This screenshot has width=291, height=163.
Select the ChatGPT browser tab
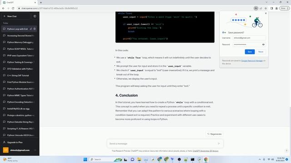click(x=20, y=3)
